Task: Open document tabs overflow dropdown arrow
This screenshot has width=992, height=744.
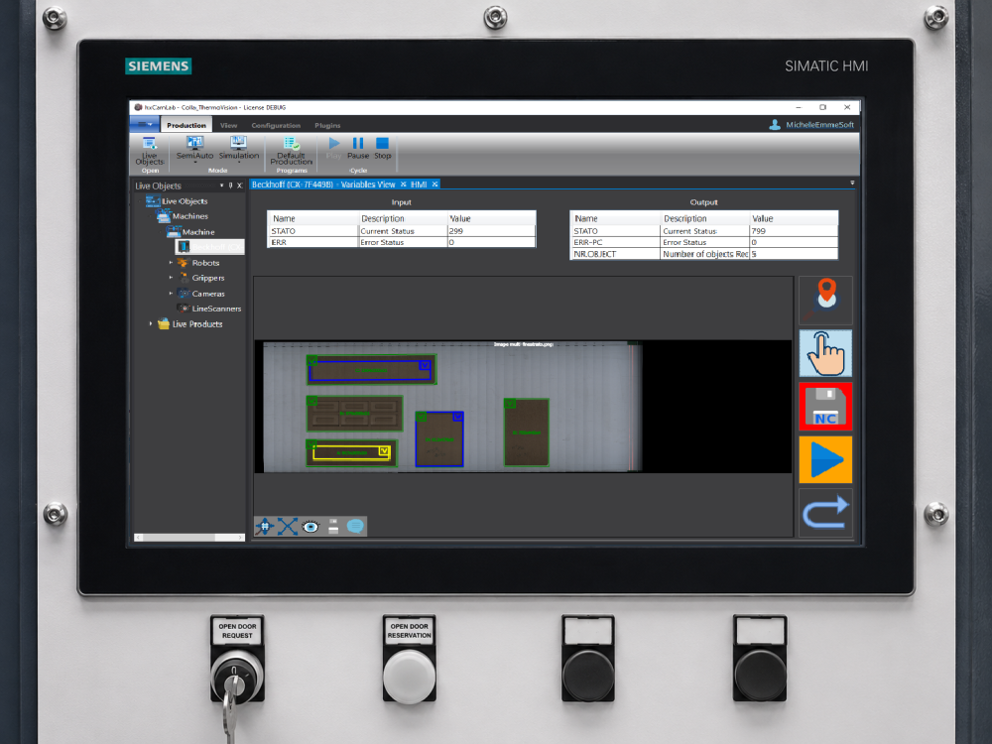Action: tap(852, 183)
